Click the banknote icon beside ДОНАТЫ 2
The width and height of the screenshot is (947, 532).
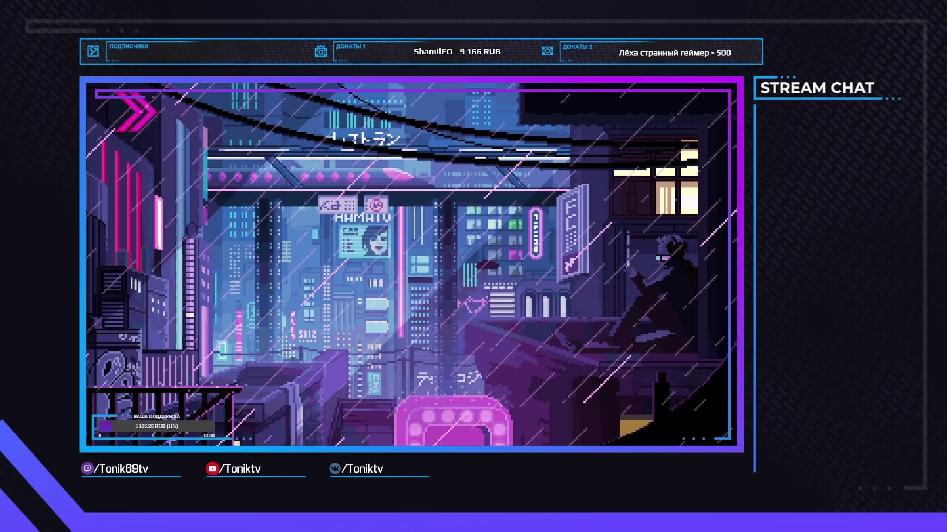[547, 51]
